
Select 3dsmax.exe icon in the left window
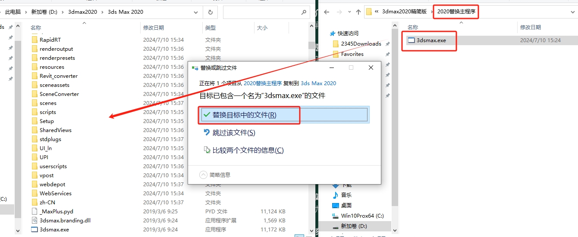(35, 229)
